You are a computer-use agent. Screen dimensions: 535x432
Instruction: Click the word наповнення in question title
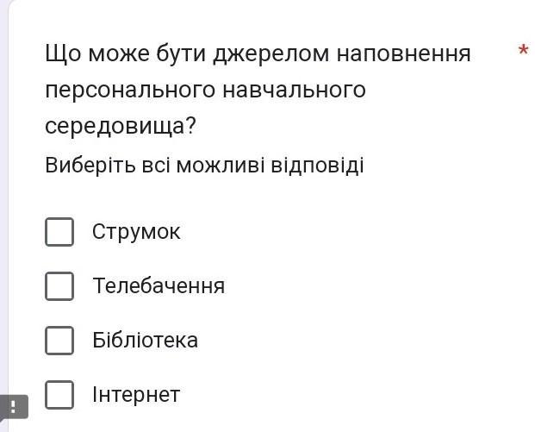404,54
